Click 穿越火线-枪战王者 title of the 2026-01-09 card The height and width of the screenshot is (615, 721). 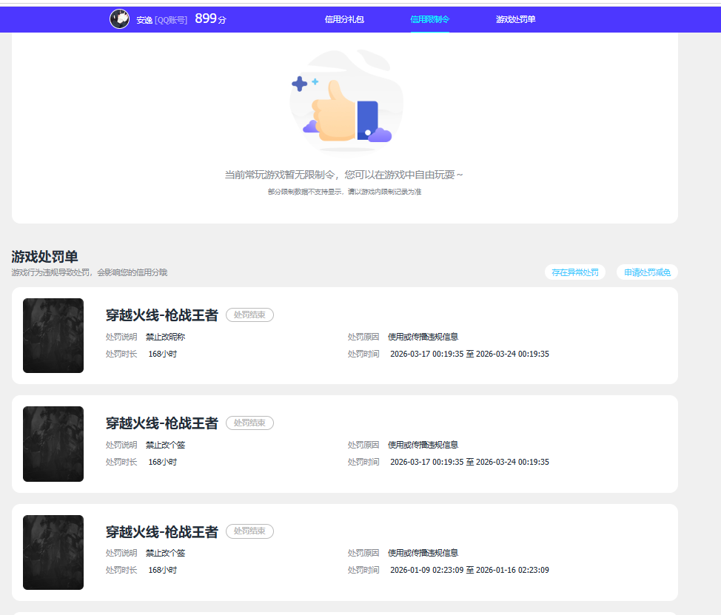click(x=162, y=531)
